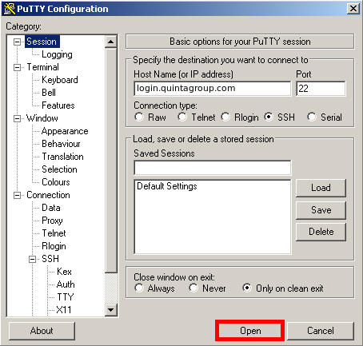Image resolution: width=363 pixels, height=346 pixels.
Task: Go to the Auth settings under SSH
Action: [66, 284]
